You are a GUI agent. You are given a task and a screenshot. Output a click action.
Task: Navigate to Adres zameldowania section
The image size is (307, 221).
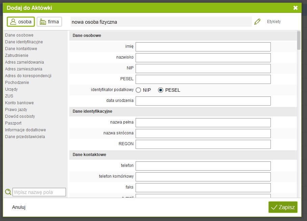24,62
